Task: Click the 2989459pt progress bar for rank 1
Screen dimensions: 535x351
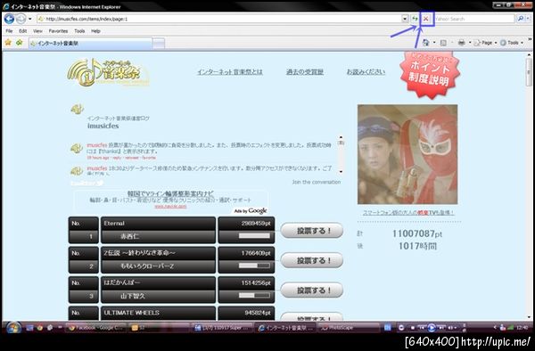Action: point(254,236)
